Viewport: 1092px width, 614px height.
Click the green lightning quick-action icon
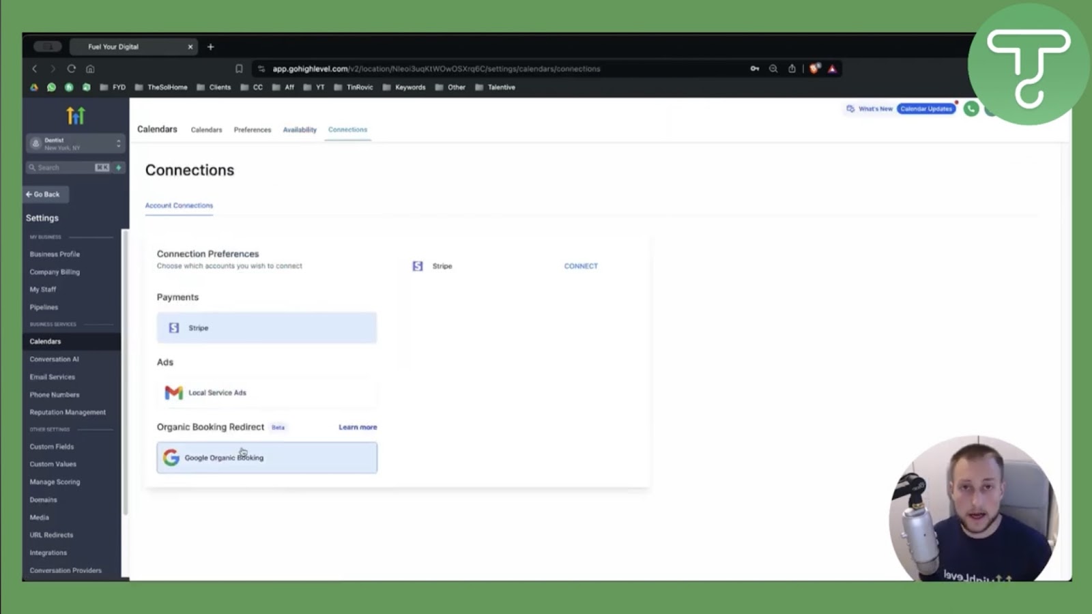tap(119, 167)
